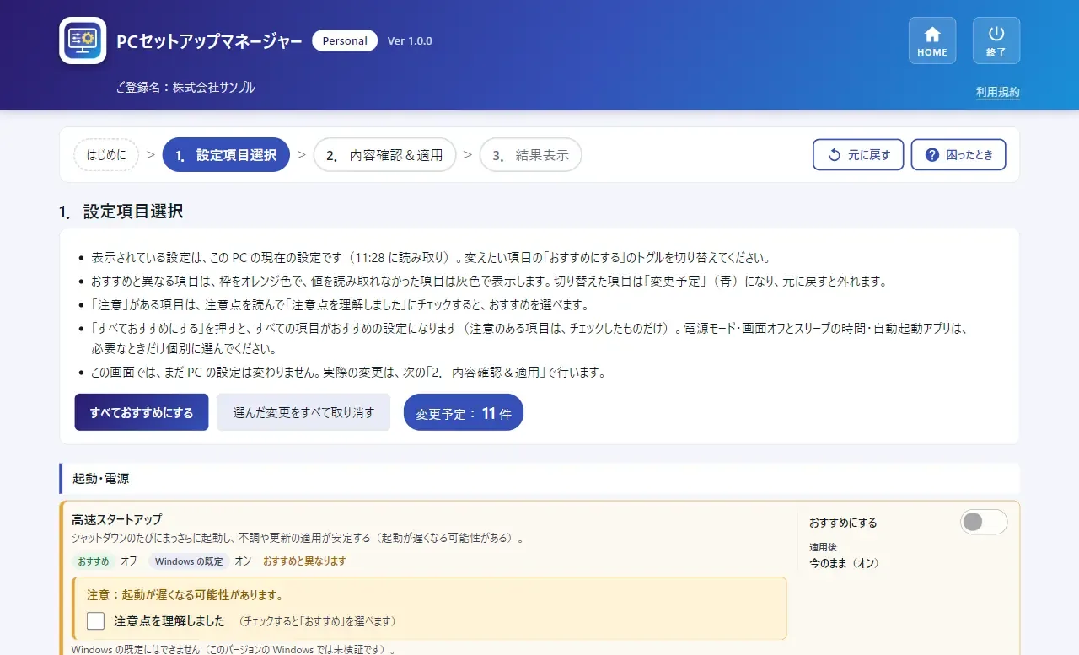The height and width of the screenshot is (655, 1079).
Task: Go to the はじめに step
Action: pyautogui.click(x=106, y=155)
